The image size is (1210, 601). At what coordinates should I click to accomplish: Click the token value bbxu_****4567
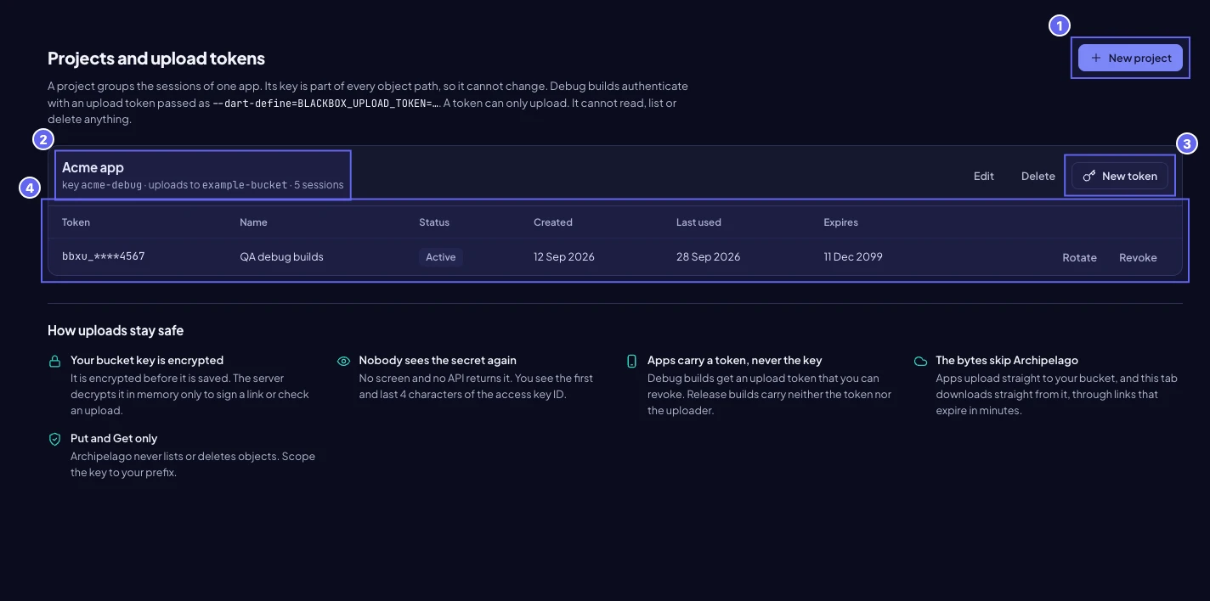pyautogui.click(x=104, y=256)
